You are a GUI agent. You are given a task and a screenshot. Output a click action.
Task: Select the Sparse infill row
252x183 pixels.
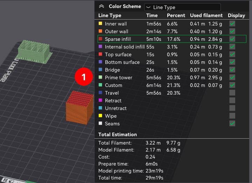point(118,39)
